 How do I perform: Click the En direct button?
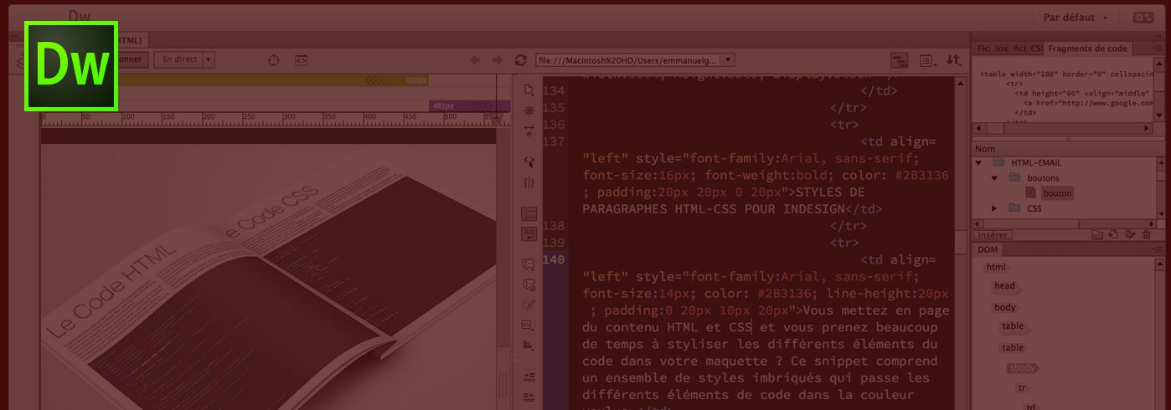179,59
